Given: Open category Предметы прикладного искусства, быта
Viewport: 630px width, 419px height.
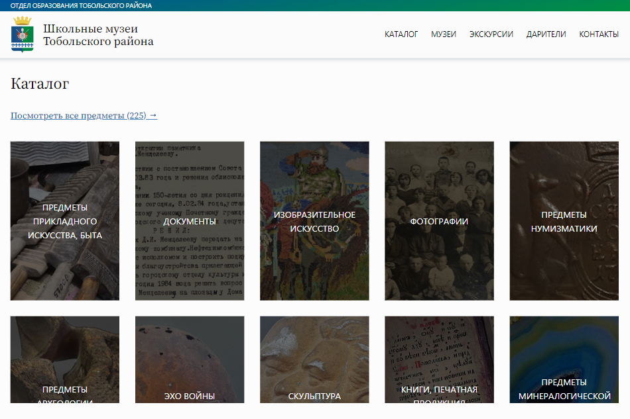Looking at the screenshot, I should tap(65, 221).
